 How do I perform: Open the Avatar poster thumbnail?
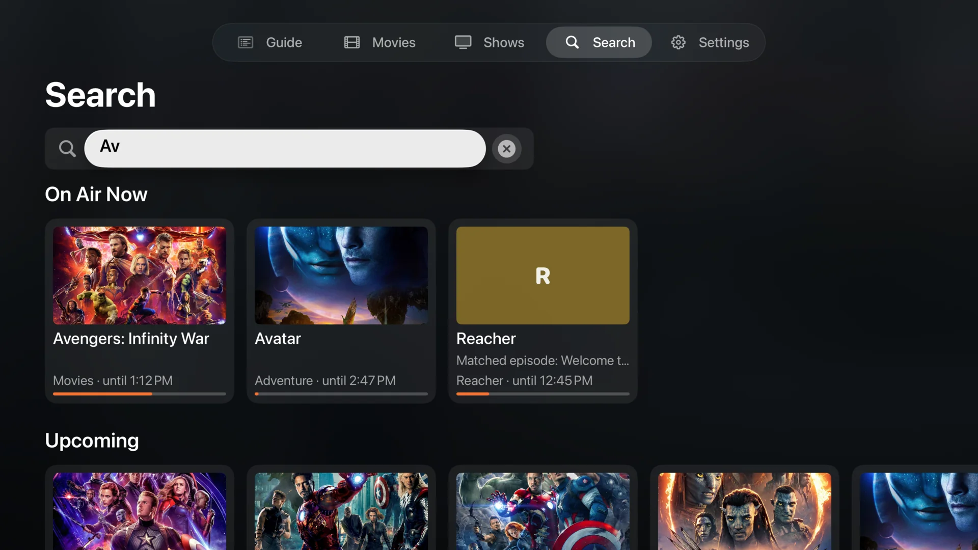(341, 276)
